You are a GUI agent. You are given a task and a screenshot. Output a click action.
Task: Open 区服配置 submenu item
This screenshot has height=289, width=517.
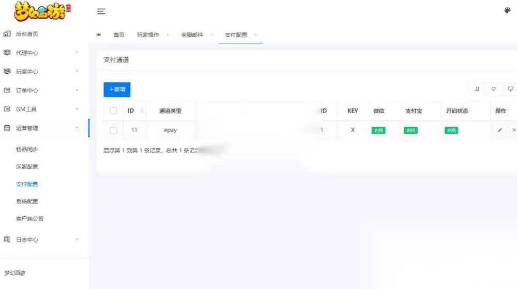point(27,167)
